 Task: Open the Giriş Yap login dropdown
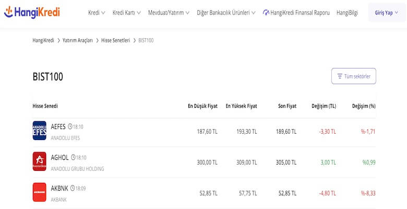(387, 13)
